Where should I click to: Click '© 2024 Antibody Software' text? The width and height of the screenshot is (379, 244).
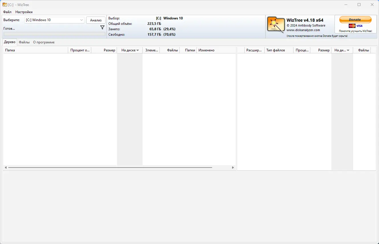pyautogui.click(x=306, y=25)
